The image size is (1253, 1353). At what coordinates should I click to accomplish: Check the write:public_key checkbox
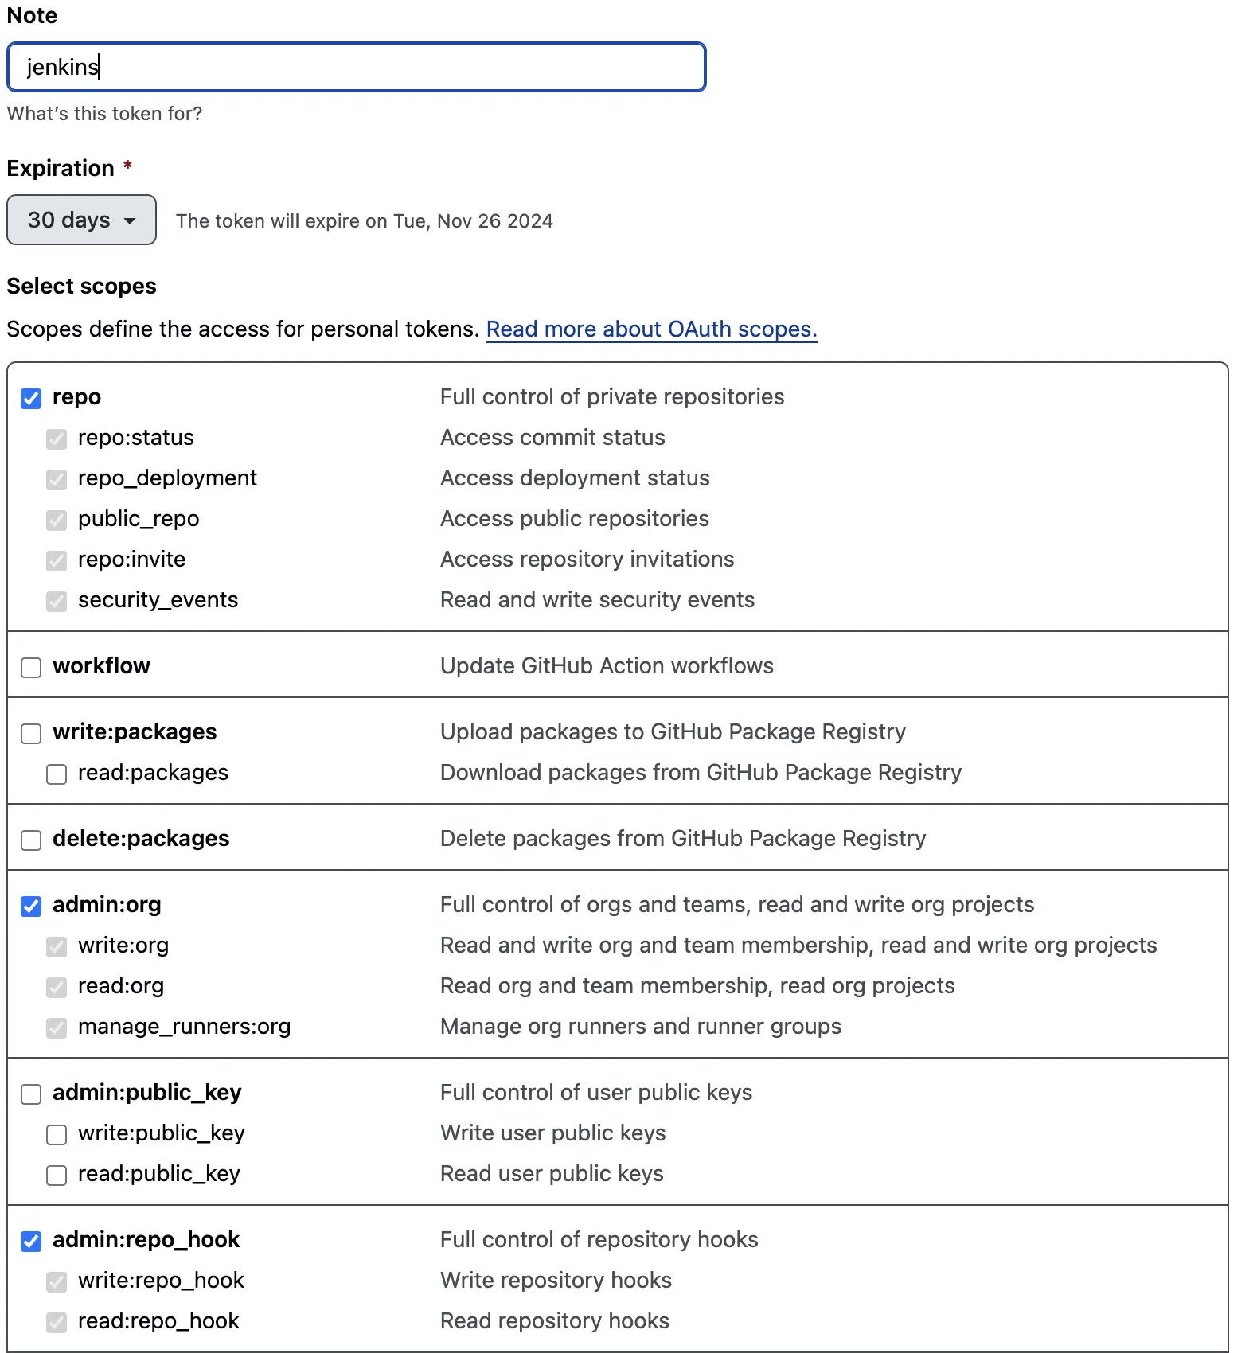tap(56, 1135)
